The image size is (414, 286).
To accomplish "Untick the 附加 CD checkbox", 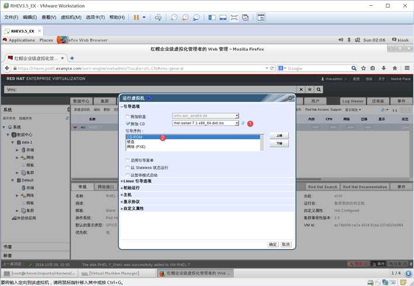I will [x=128, y=124].
